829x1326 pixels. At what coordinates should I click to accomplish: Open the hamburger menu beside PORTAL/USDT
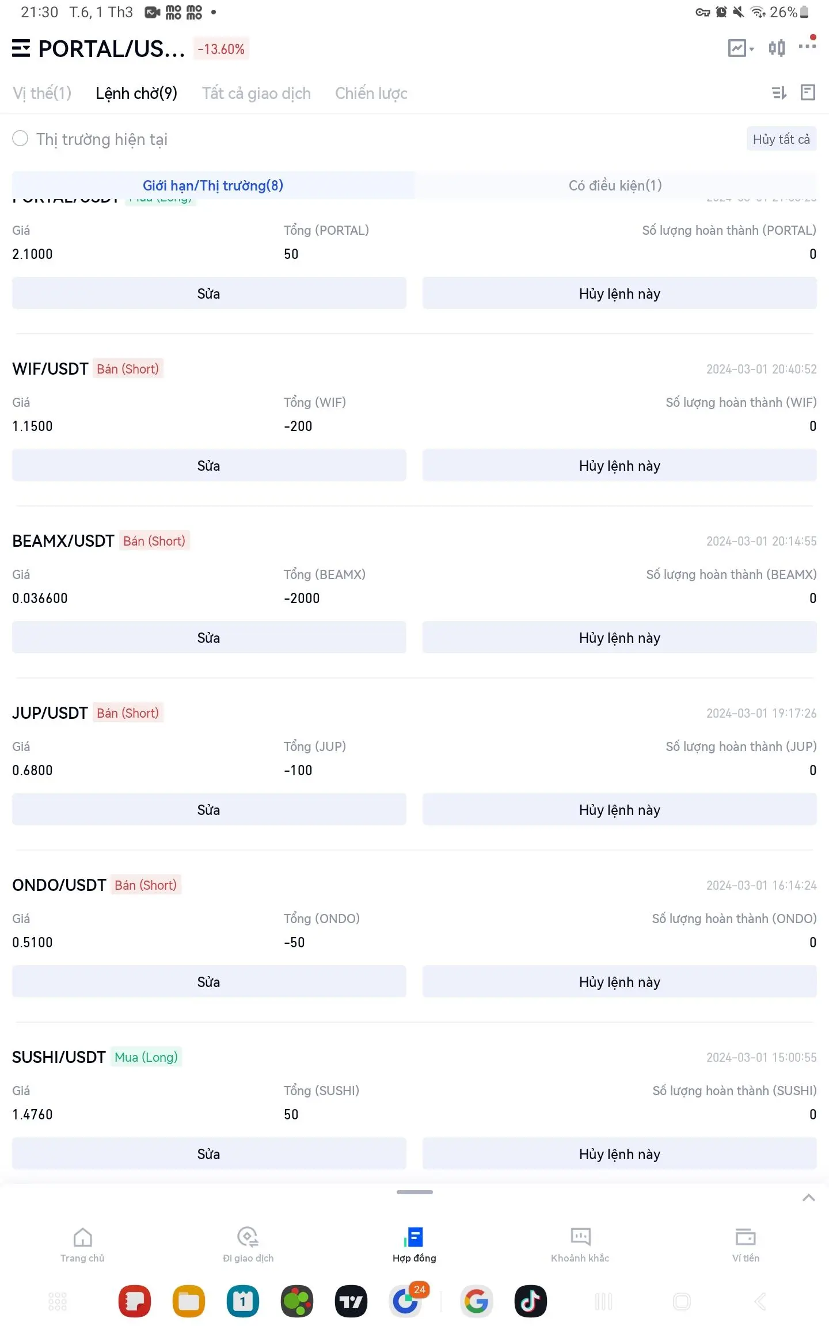(x=21, y=49)
